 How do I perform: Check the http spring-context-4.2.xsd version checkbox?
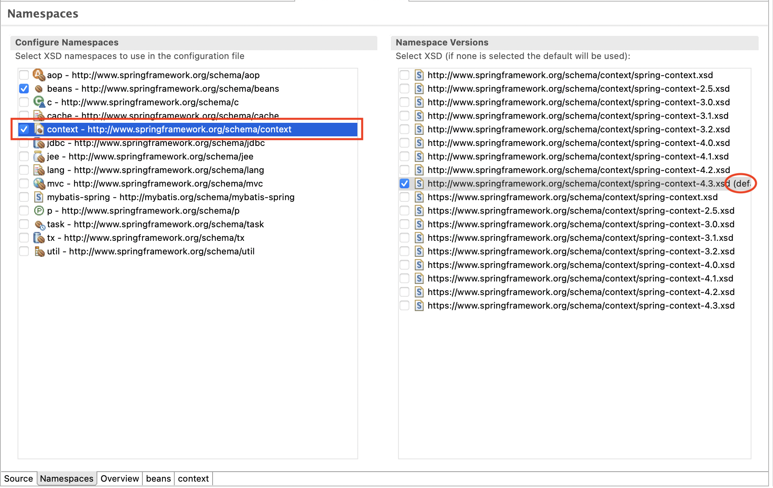pyautogui.click(x=404, y=170)
